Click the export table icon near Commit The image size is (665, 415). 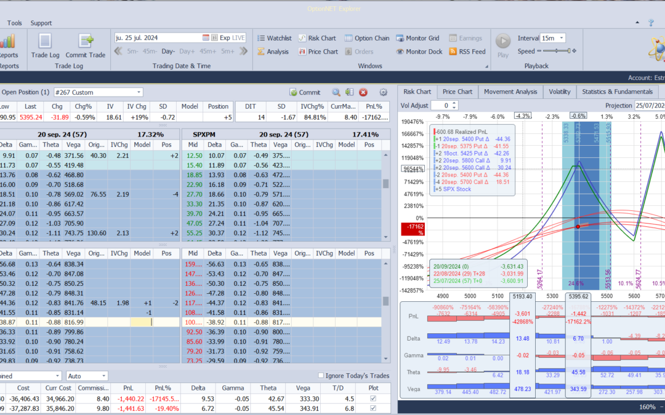click(350, 92)
